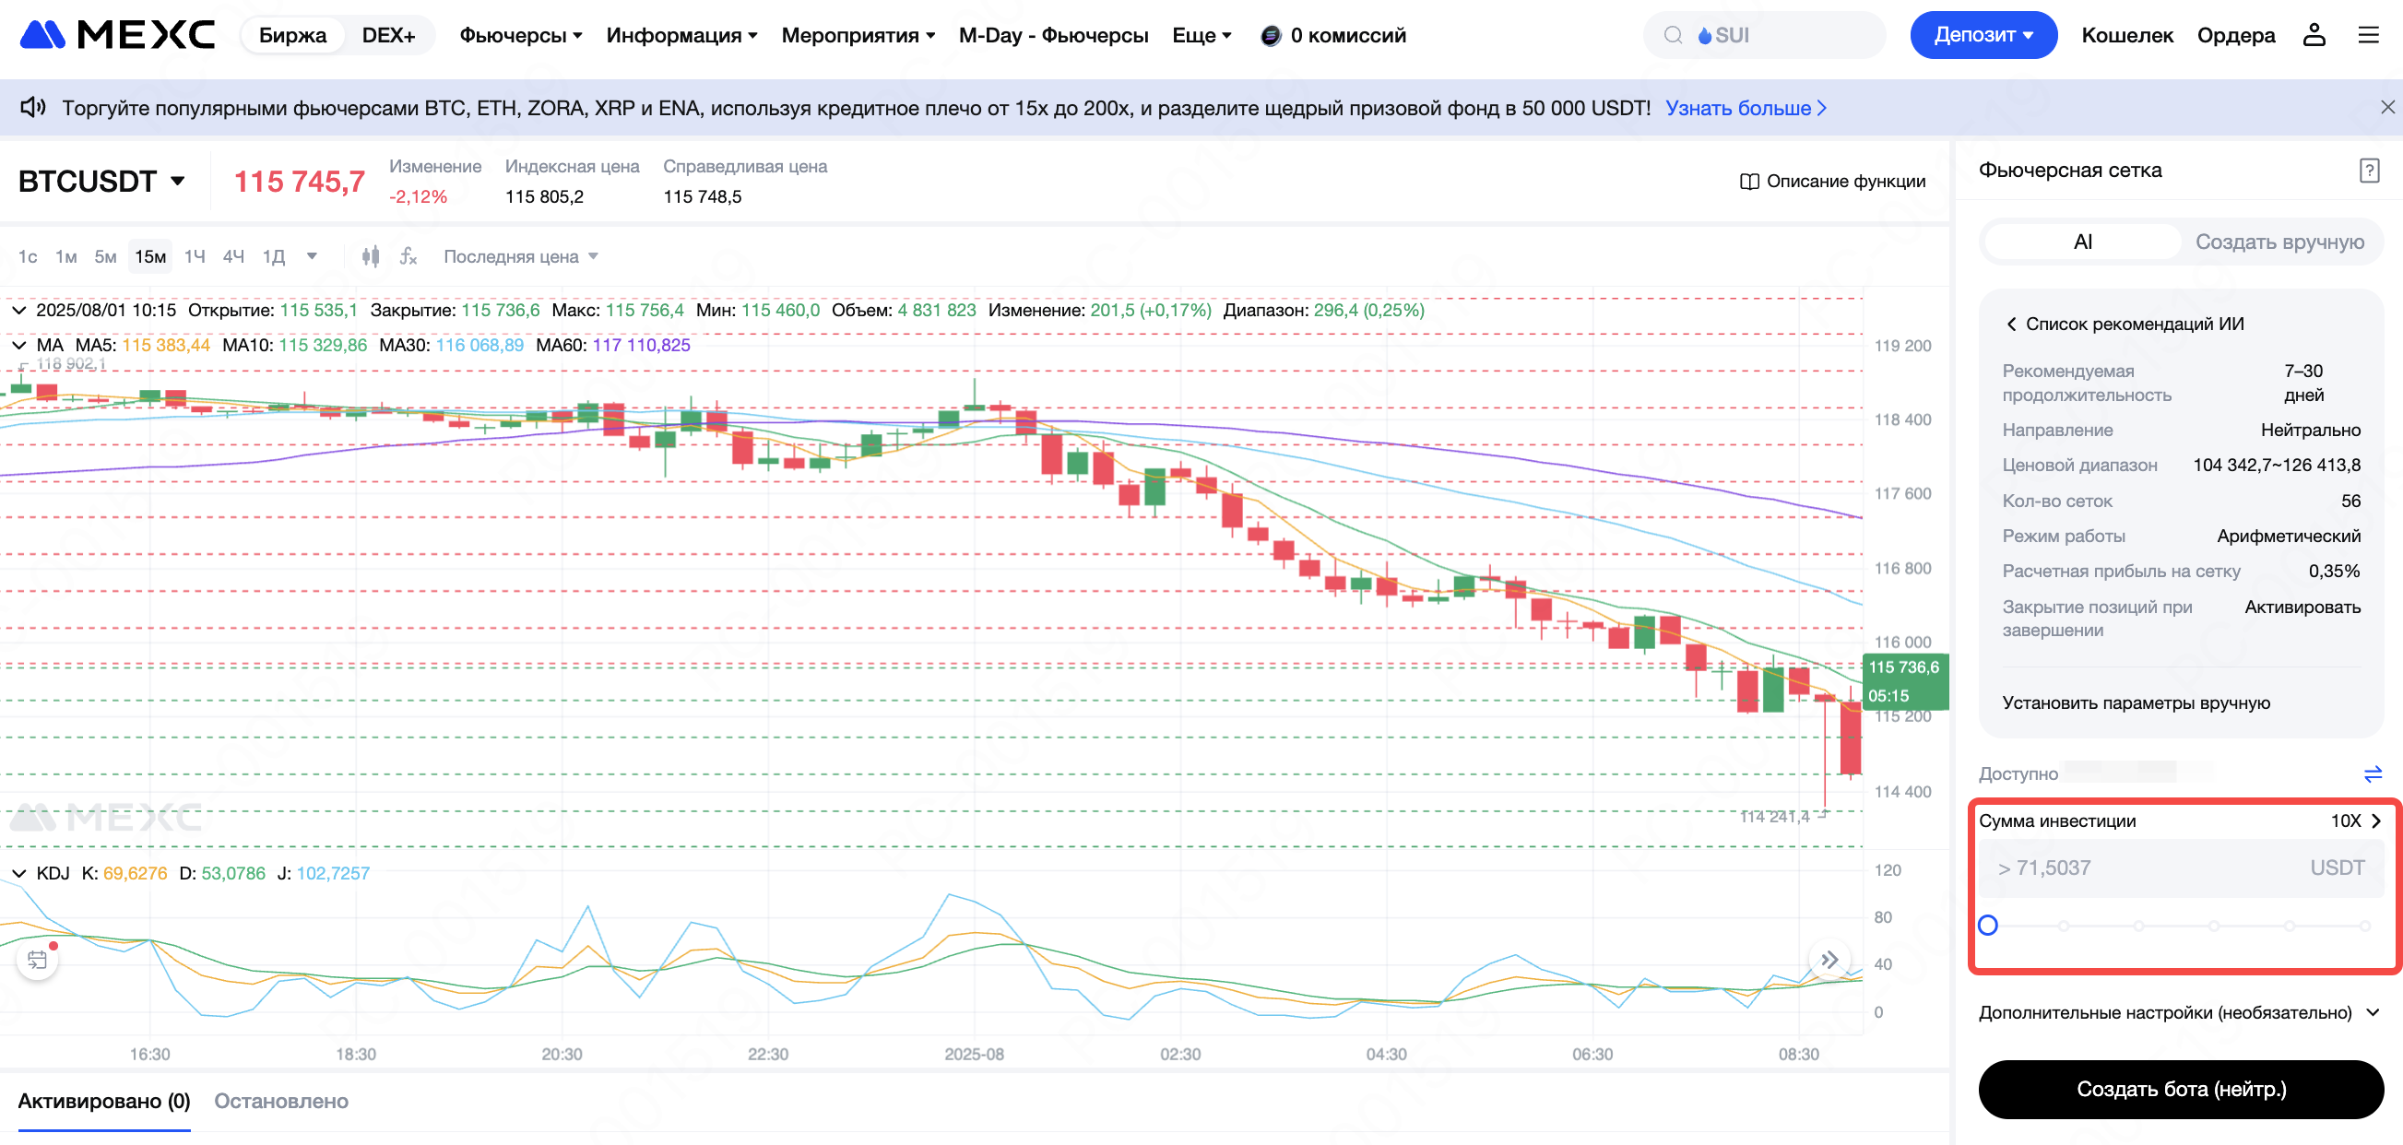Viewport: 2403px width, 1145px height.
Task: Switch to Остановлено tab
Action: coord(281,1101)
